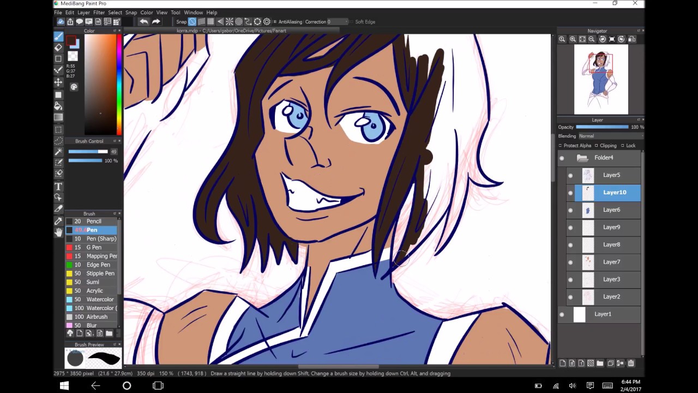698x393 pixels.
Task: Select the G Pen brush
Action: [91, 247]
